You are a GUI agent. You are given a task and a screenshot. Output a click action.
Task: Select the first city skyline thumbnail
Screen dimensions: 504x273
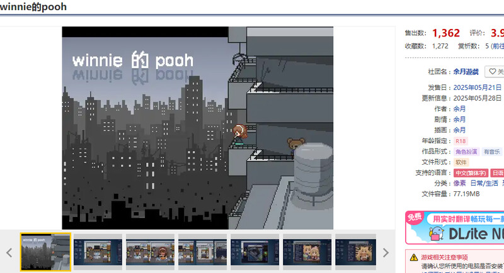[45, 252]
